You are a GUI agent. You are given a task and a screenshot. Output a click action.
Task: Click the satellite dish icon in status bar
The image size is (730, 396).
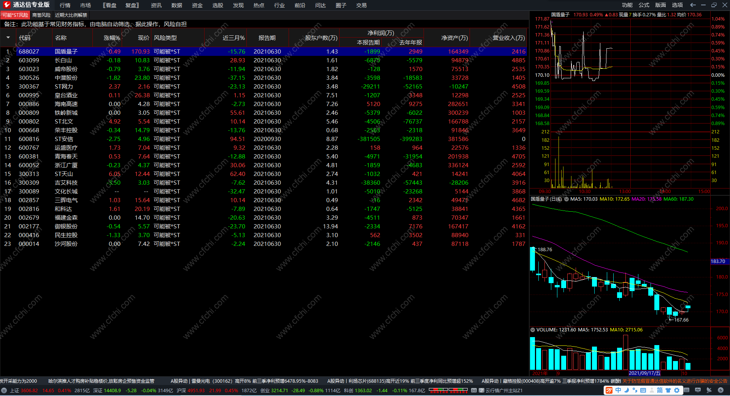pos(709,390)
